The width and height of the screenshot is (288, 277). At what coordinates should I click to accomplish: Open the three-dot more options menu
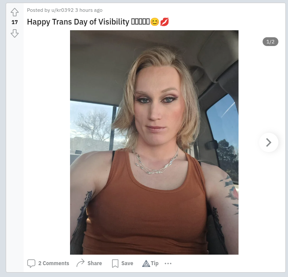(168, 263)
